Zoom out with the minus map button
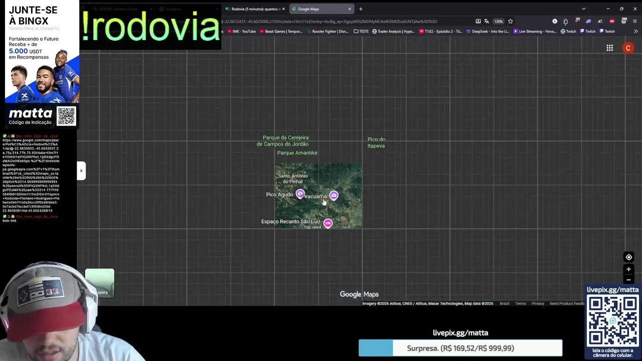The image size is (642, 361). tap(628, 280)
